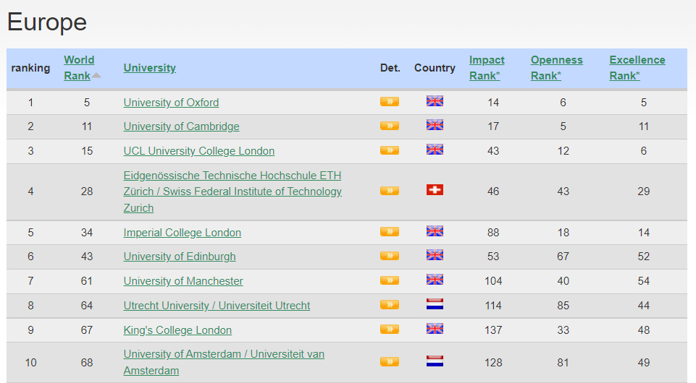
Task: Open University of Manchester link
Action: (183, 281)
